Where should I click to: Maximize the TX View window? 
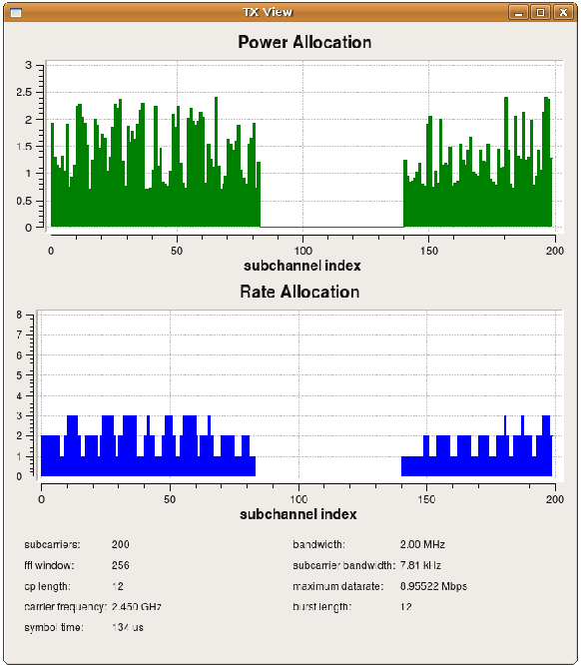point(540,12)
